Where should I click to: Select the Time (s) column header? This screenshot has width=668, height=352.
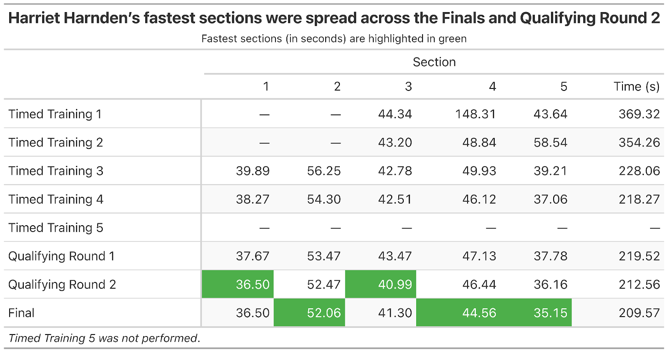coord(636,87)
